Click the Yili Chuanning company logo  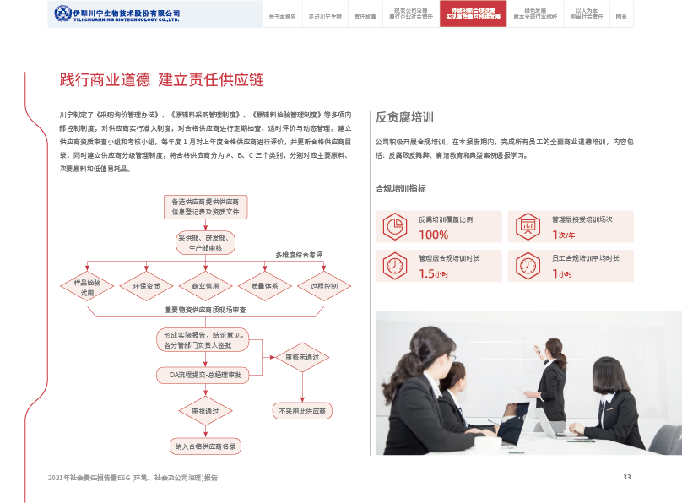(x=117, y=14)
